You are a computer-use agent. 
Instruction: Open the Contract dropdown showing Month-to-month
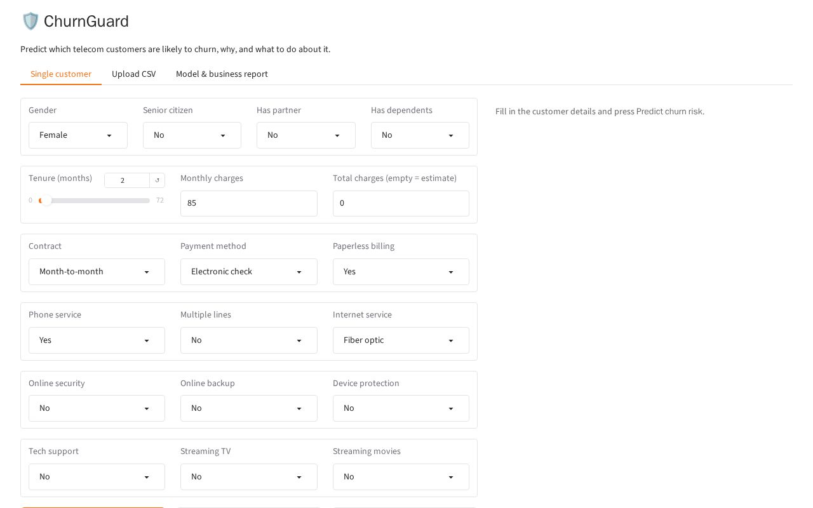(97, 272)
